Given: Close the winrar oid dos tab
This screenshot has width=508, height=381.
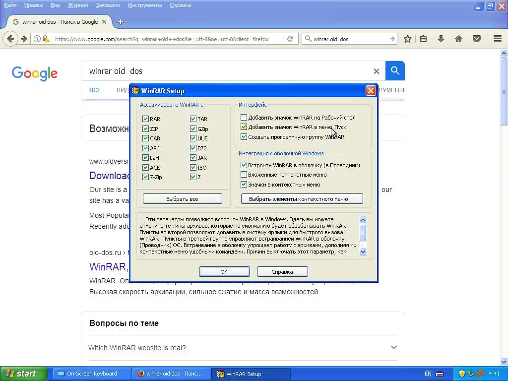Looking at the screenshot, I should pyautogui.click(x=104, y=22).
